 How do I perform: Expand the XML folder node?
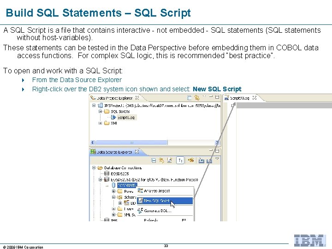[101, 123]
